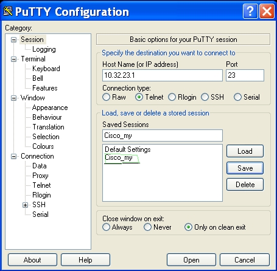Viewport: 277px width, 271px height.
Task: Open the Features category
Action: click(x=45, y=88)
